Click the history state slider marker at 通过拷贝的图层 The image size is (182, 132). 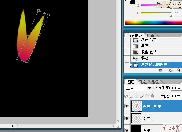point(131,65)
